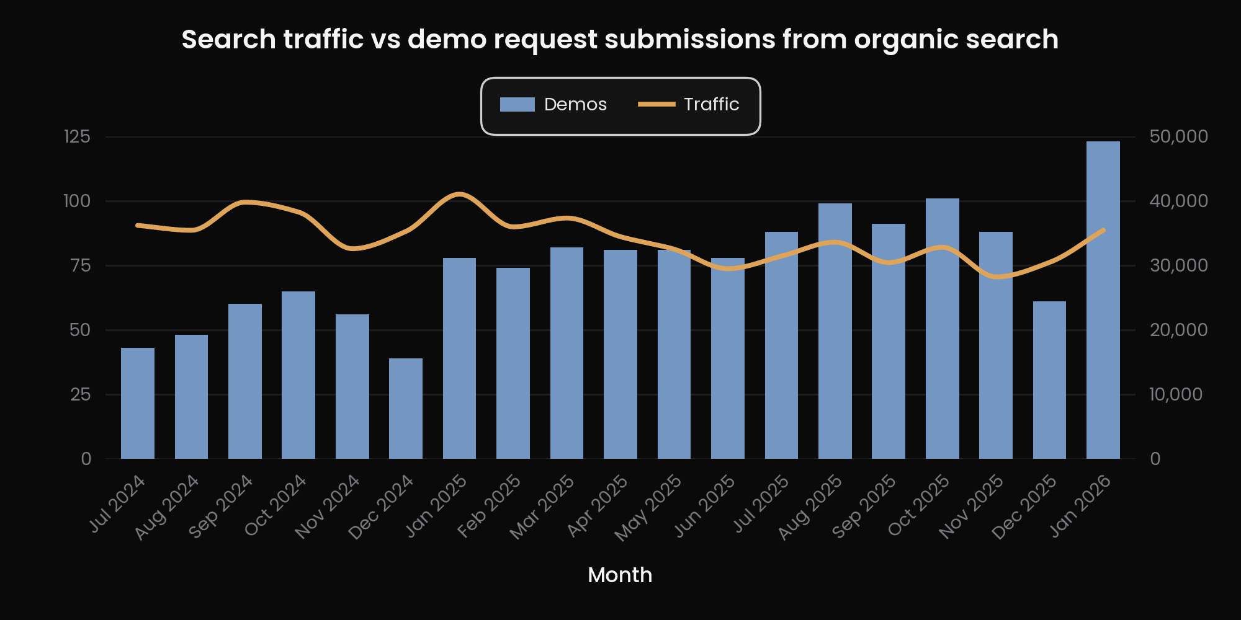The height and width of the screenshot is (620, 1241).
Task: Click the Nov 2025 x-axis label
Action: point(971,506)
